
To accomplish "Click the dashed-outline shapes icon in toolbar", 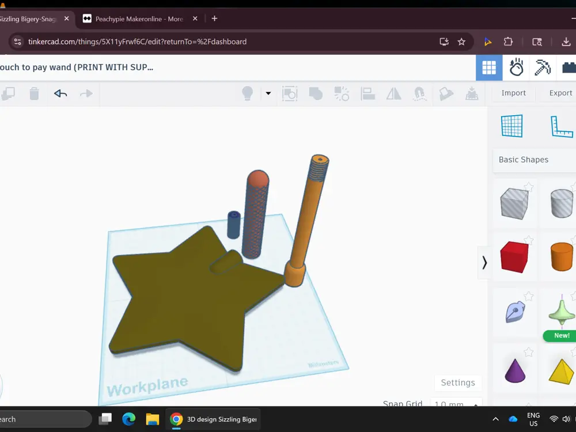I will pyautogui.click(x=290, y=94).
